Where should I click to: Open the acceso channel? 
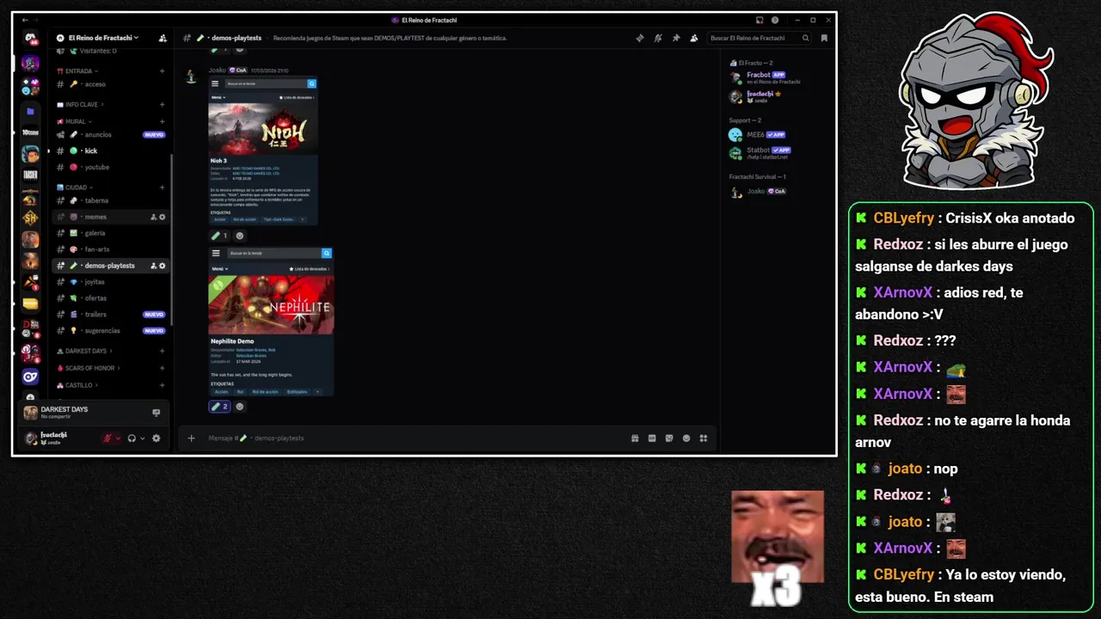click(x=110, y=84)
